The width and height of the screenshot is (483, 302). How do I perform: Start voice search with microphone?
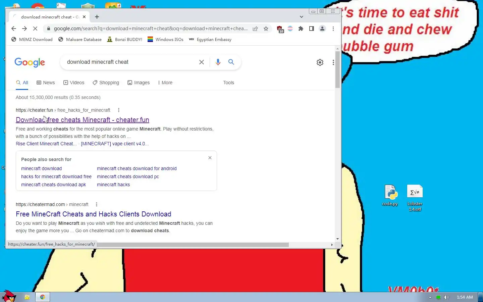(218, 62)
